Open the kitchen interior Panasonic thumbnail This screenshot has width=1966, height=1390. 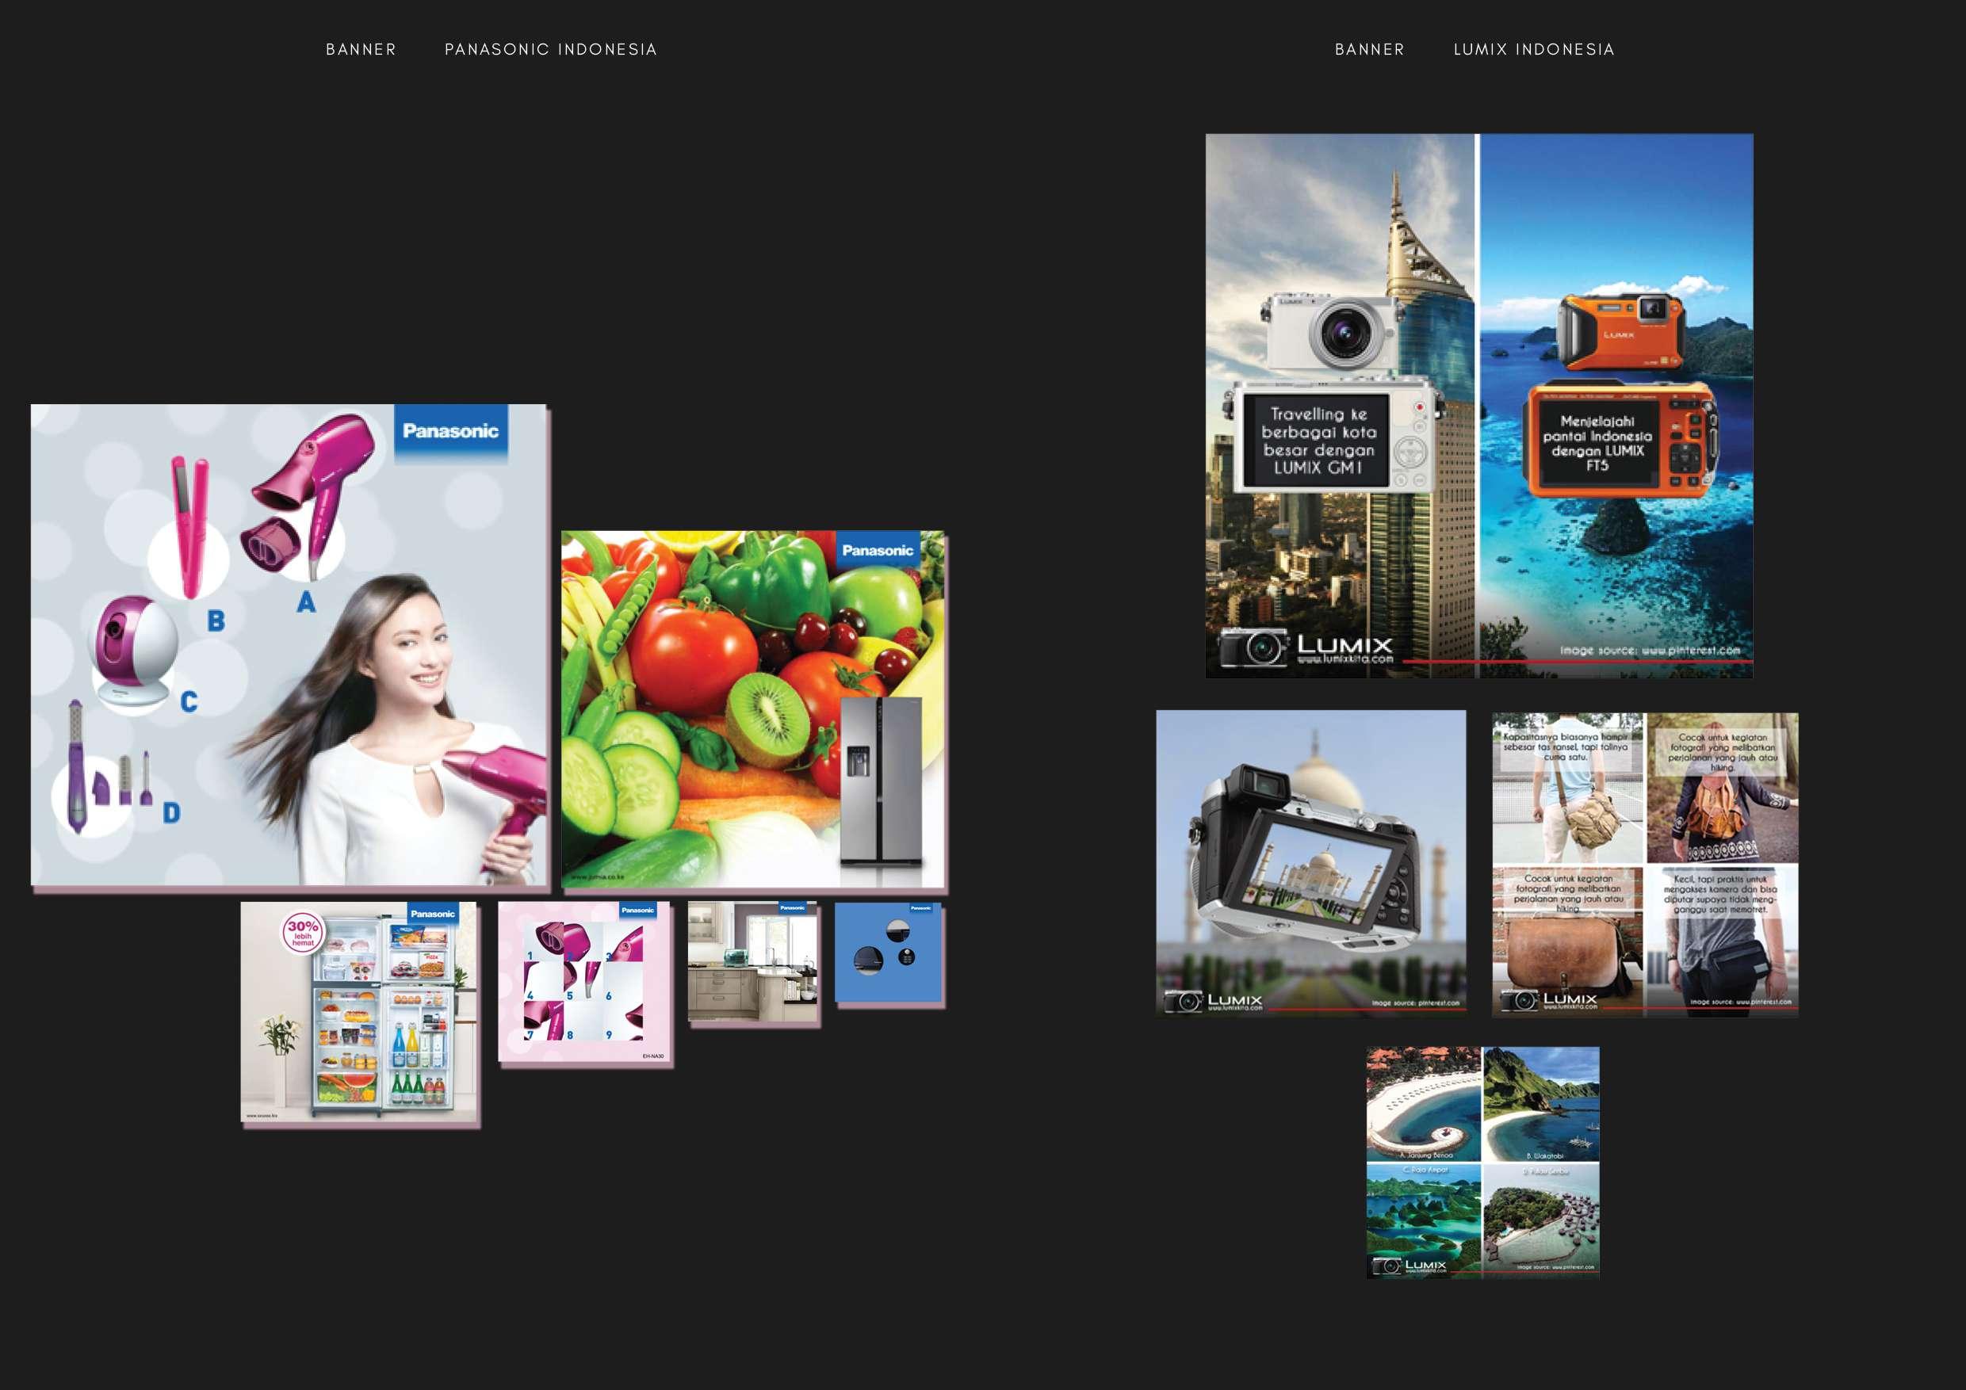752,962
